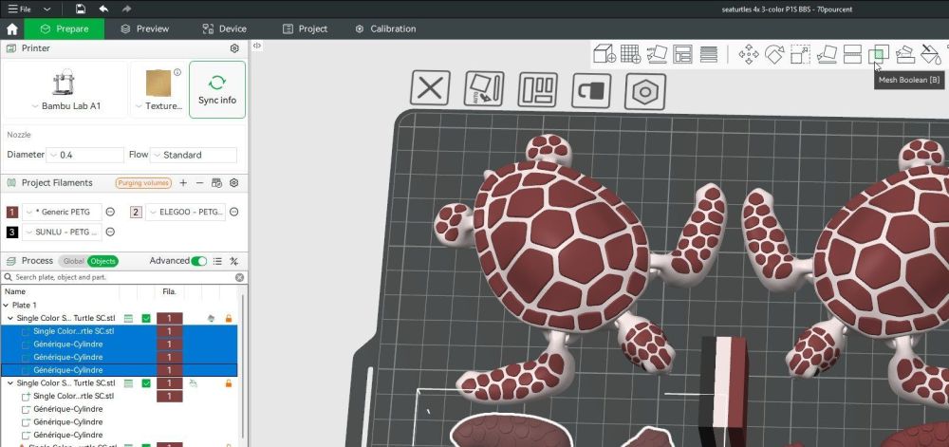The height and width of the screenshot is (447, 949).
Task: Select the Rotate tool
Action: (x=774, y=54)
